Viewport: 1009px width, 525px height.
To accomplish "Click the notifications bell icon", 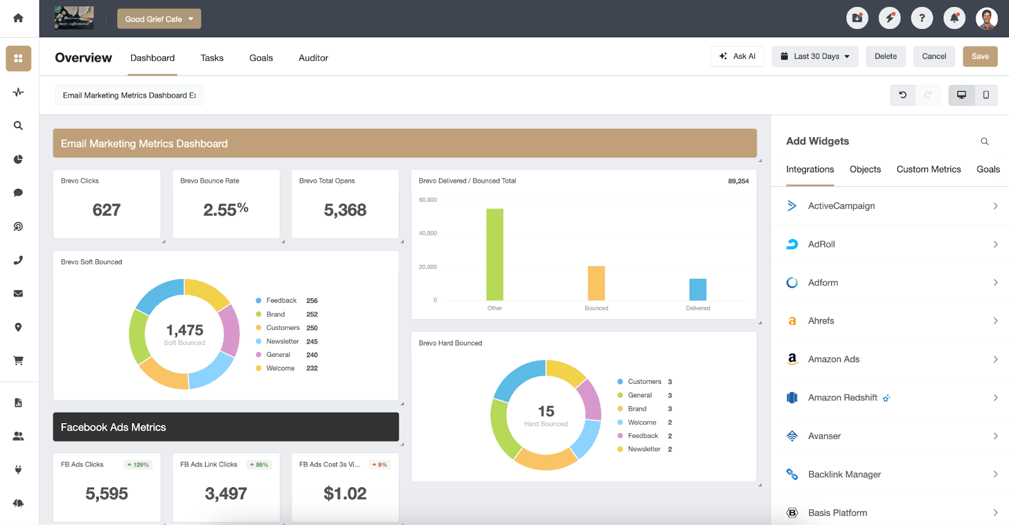I will click(x=954, y=18).
